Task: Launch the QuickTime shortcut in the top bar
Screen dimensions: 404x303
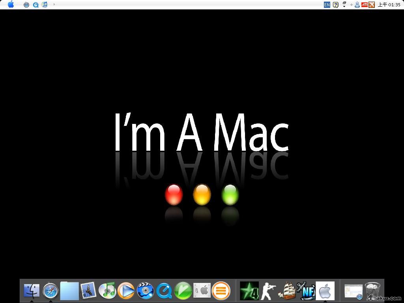Action: coord(36,5)
